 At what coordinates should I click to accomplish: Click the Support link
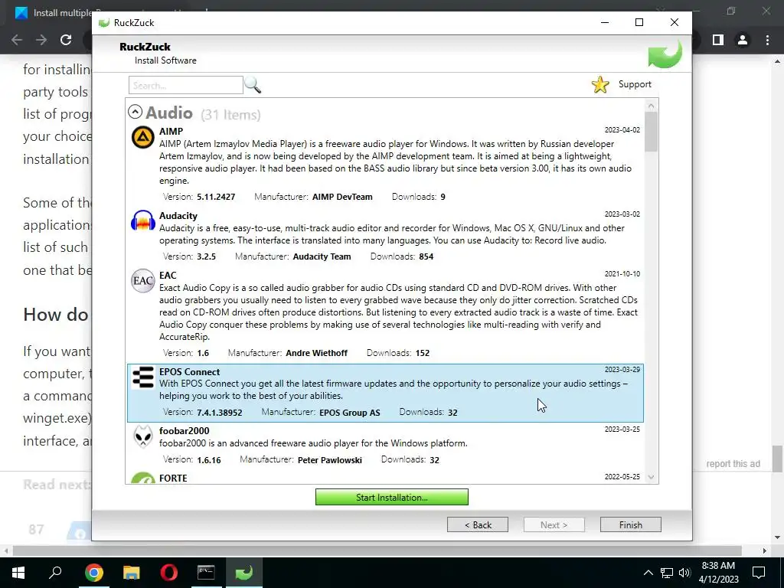pos(635,84)
